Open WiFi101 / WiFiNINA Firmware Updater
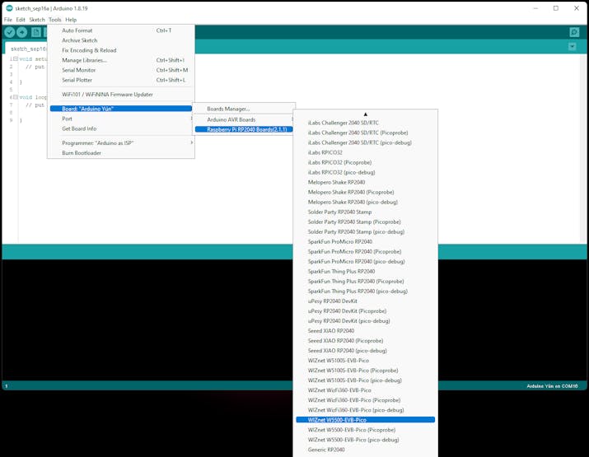This screenshot has height=457, width=589. (x=120, y=95)
